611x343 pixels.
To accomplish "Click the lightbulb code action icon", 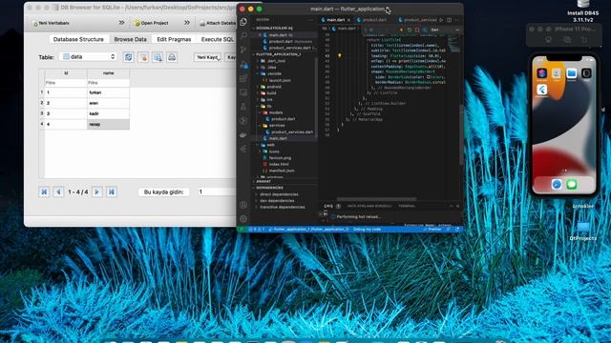I will 340,55.
